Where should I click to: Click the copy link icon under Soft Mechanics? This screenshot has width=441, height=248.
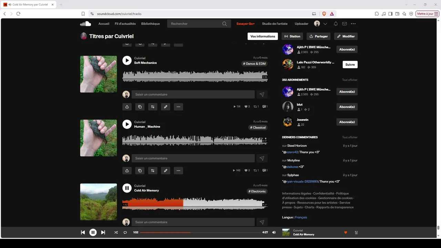[x=140, y=107]
